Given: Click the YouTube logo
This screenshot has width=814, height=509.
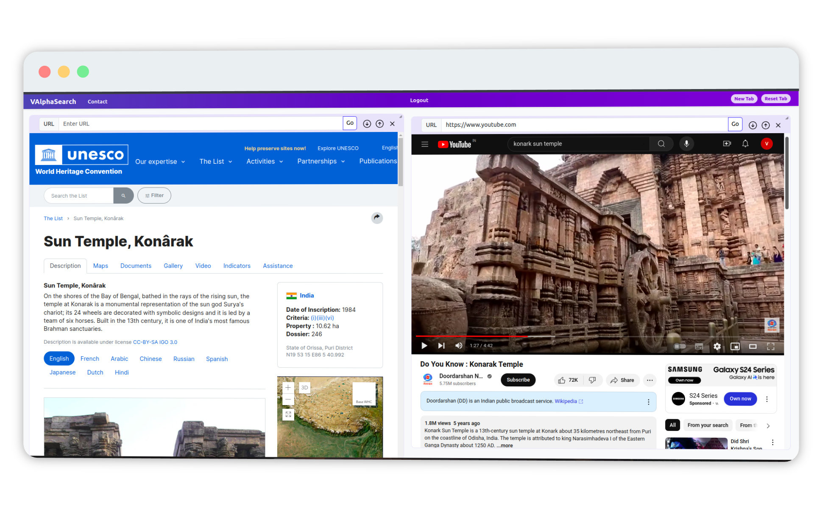Looking at the screenshot, I should coord(455,144).
